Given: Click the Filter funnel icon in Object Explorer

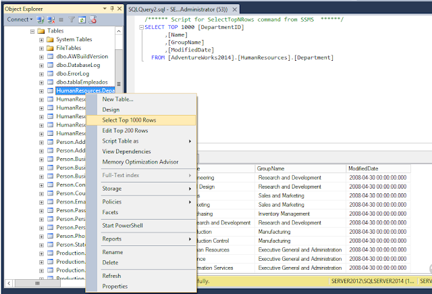Looking at the screenshot, I should (x=72, y=20).
